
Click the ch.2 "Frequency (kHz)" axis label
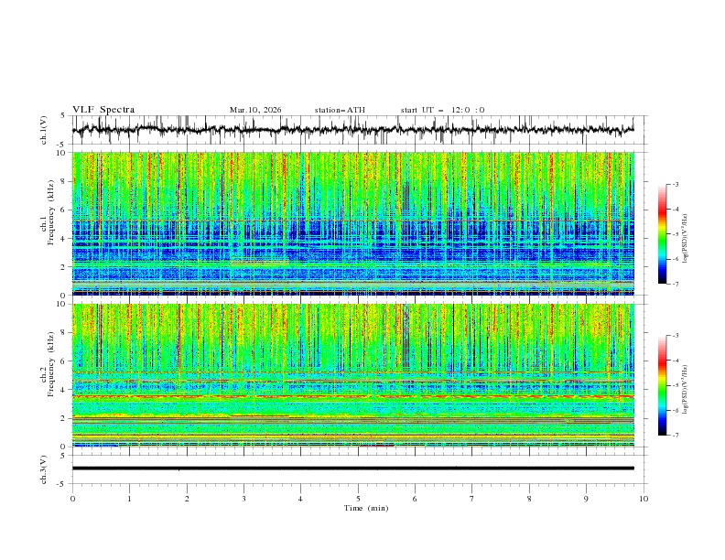tap(50, 364)
